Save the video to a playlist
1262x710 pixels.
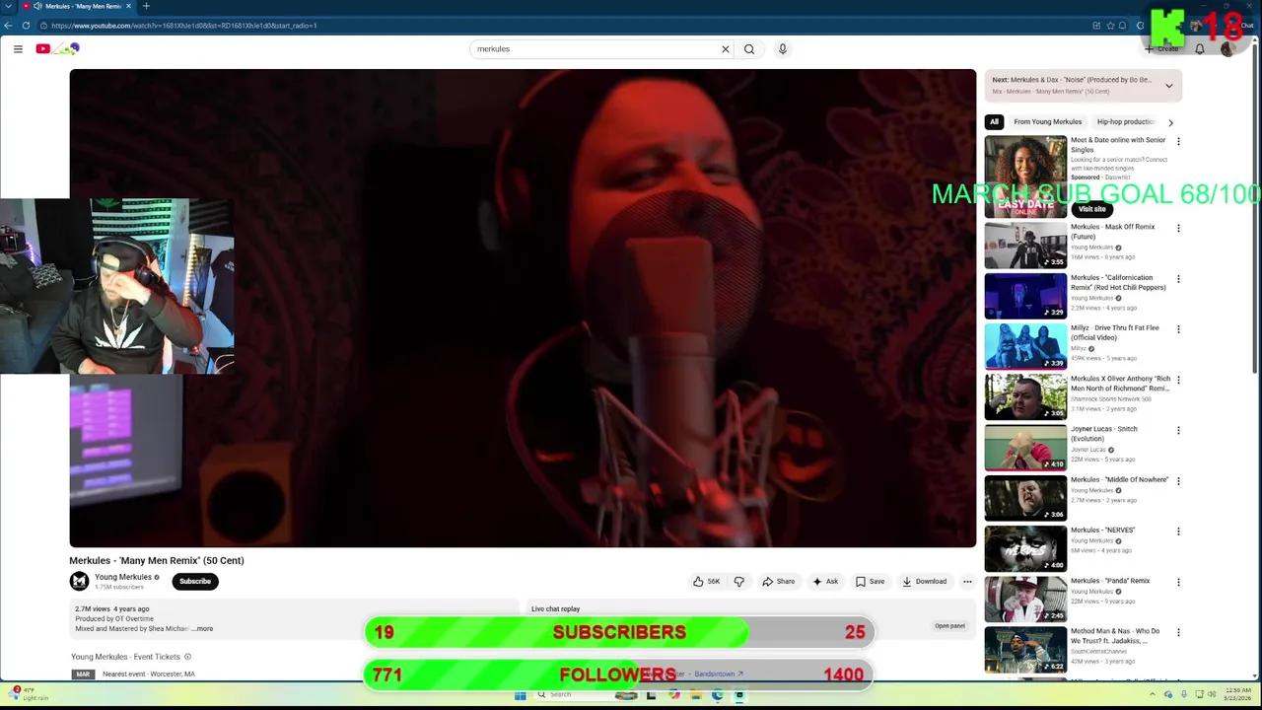point(870,581)
